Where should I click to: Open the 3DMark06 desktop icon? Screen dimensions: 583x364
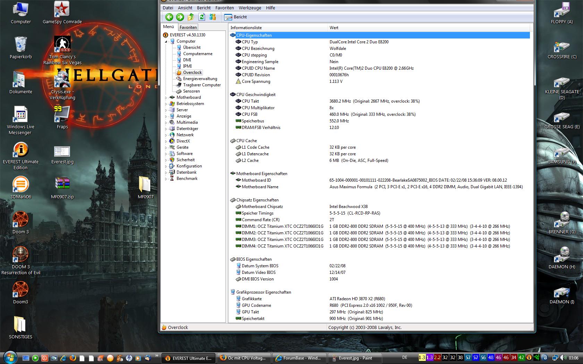click(x=20, y=188)
